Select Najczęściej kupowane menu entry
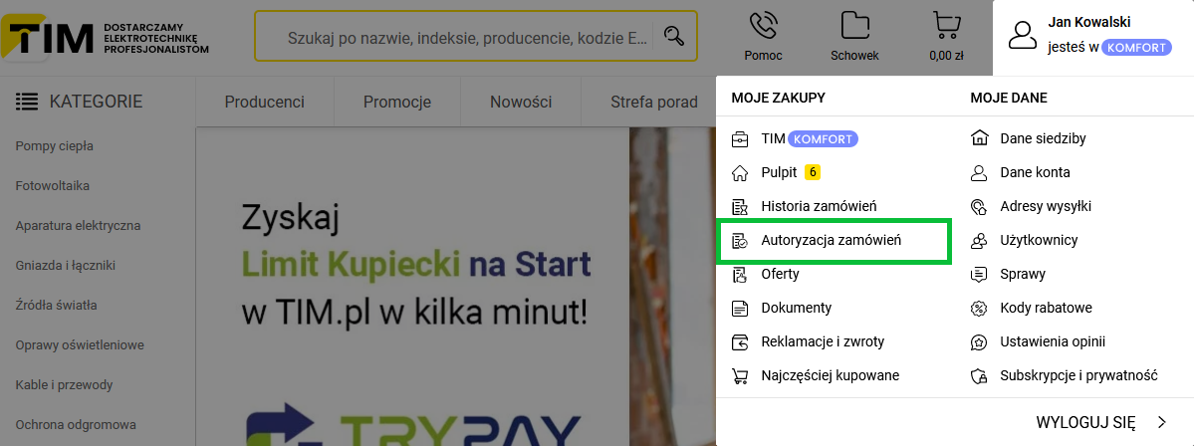 click(x=830, y=376)
